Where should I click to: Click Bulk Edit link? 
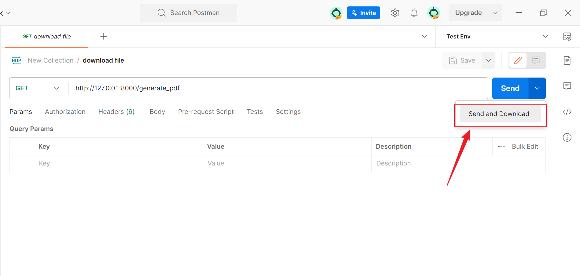pos(525,147)
